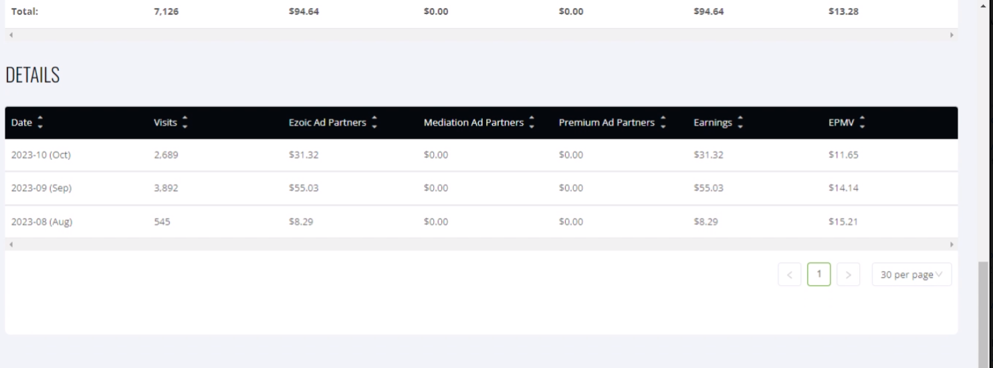This screenshot has width=993, height=368.
Task: Sort by Mediation Ad Partners arrows
Action: point(532,123)
